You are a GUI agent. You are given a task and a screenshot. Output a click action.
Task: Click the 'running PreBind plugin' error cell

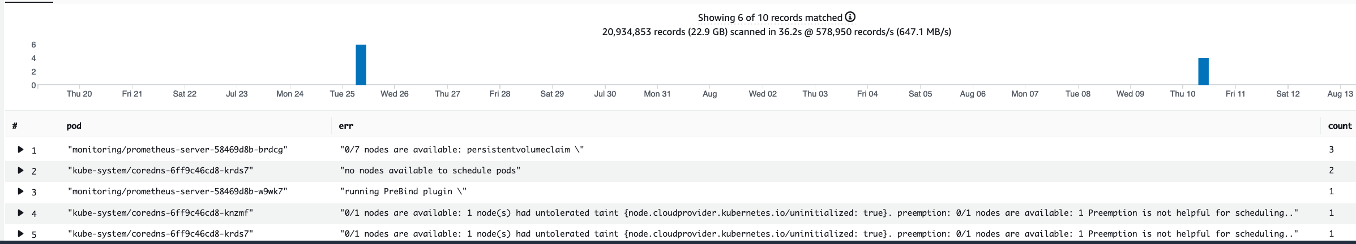tap(403, 191)
